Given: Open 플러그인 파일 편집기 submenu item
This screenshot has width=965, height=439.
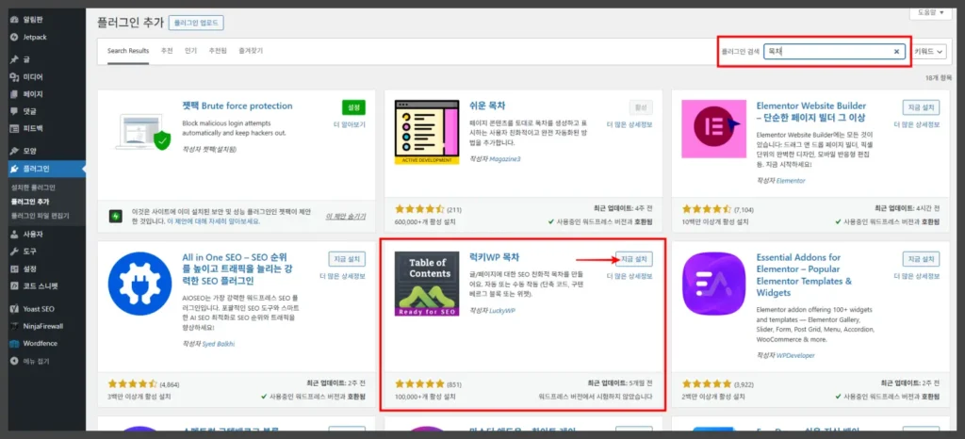Looking at the screenshot, I should (40, 216).
